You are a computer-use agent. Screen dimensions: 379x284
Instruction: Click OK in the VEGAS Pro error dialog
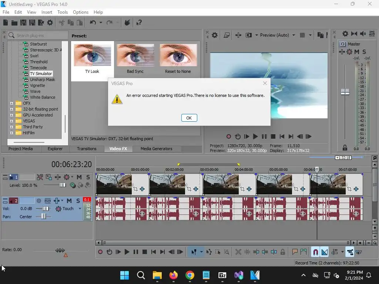coord(189,118)
